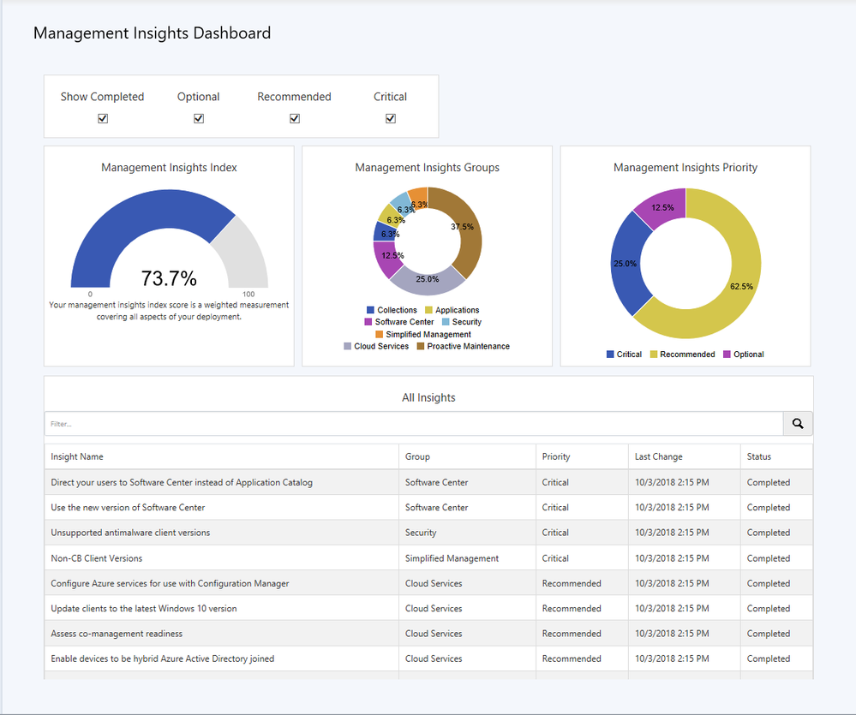
Task: Click the search magnifier icon button
Action: click(798, 423)
